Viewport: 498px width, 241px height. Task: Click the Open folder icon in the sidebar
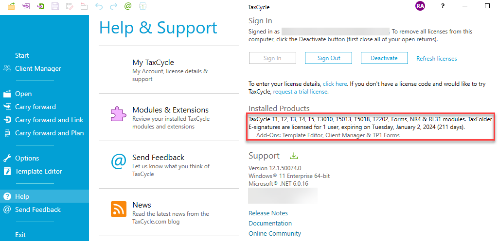point(7,94)
